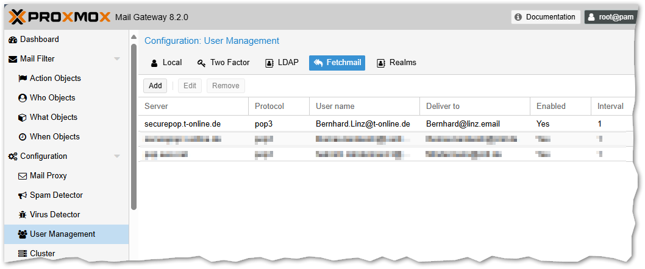Image resolution: width=645 pixels, height=269 pixels.
Task: Click the When Objects clock icon
Action: click(x=23, y=137)
